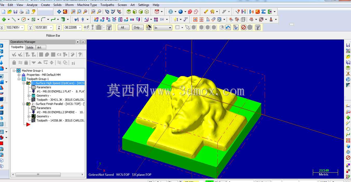This screenshot has height=182, width=351.
Task: Click the red no-entry icon in ribbon bar
Action: [244, 27]
